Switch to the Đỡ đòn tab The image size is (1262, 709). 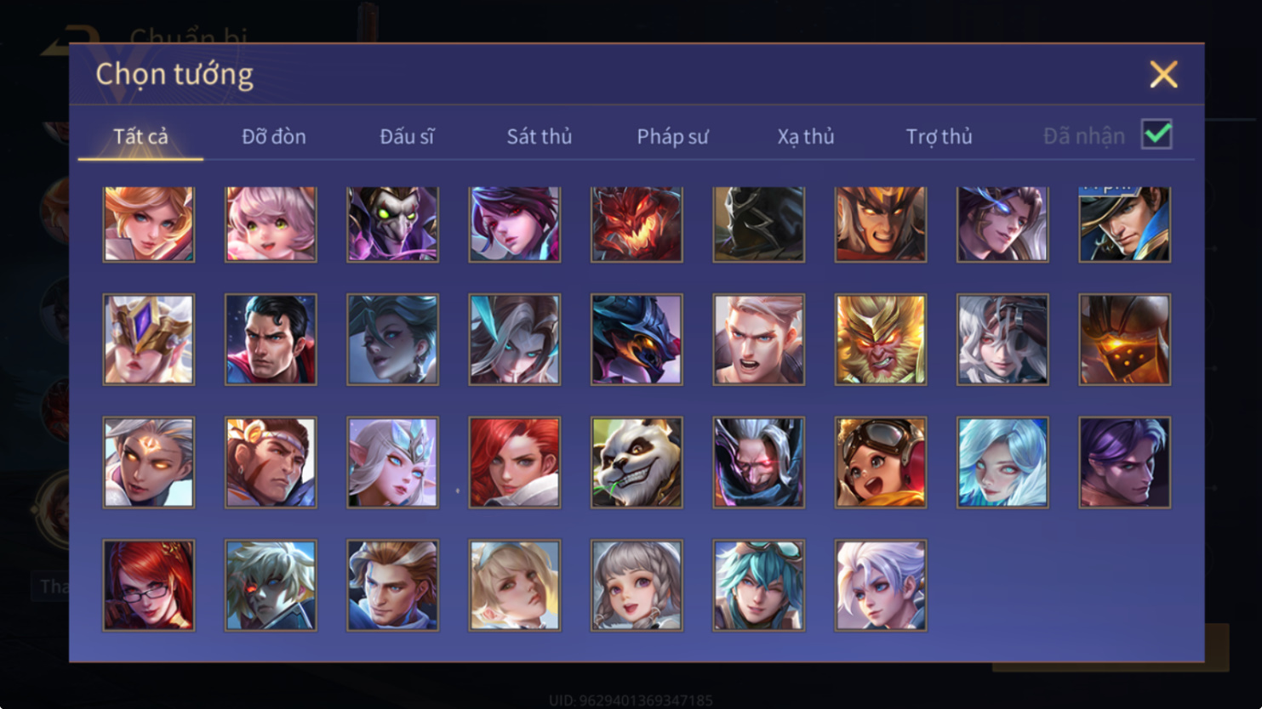click(274, 136)
